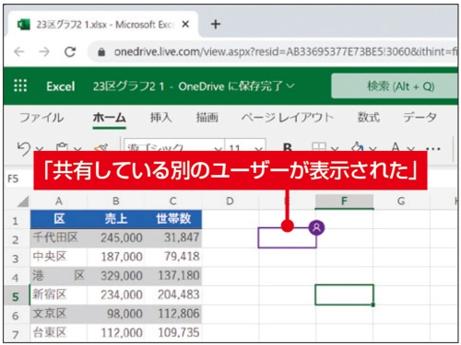
Task: Click cell containing 台東区
Action: [59, 333]
